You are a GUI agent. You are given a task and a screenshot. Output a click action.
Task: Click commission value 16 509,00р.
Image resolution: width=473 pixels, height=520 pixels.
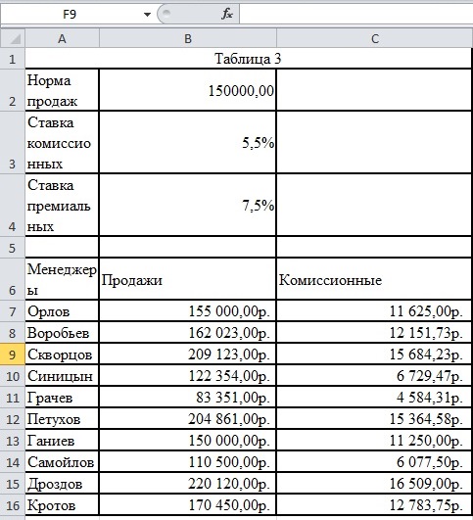[x=374, y=484]
